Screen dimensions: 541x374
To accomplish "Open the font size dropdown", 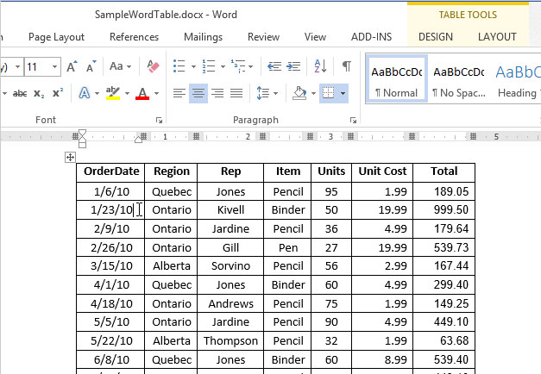I will tap(55, 66).
